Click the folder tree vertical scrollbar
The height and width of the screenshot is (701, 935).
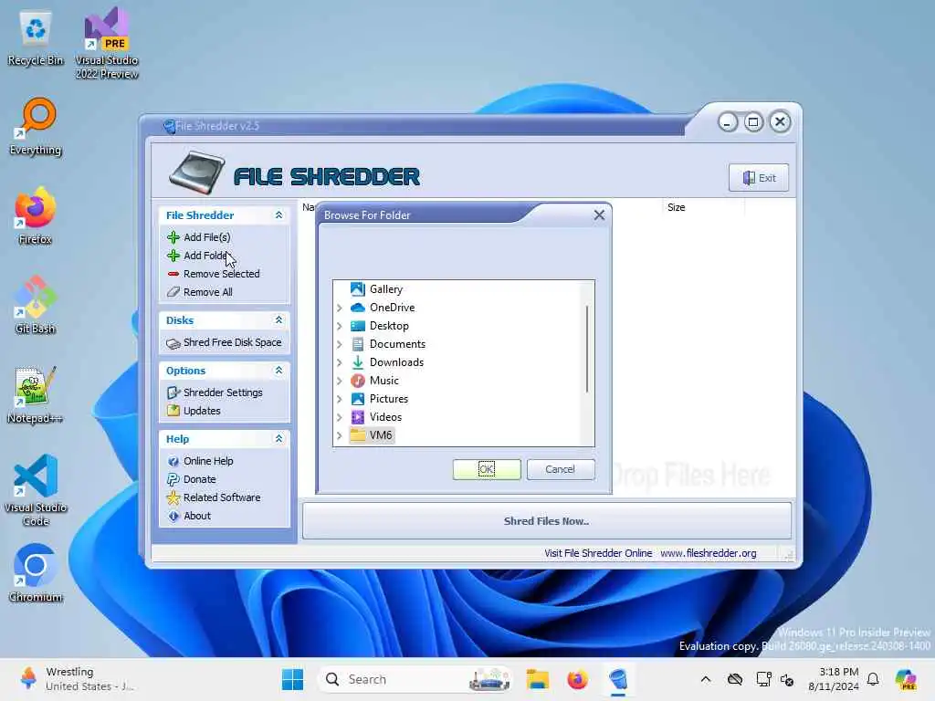(587, 350)
